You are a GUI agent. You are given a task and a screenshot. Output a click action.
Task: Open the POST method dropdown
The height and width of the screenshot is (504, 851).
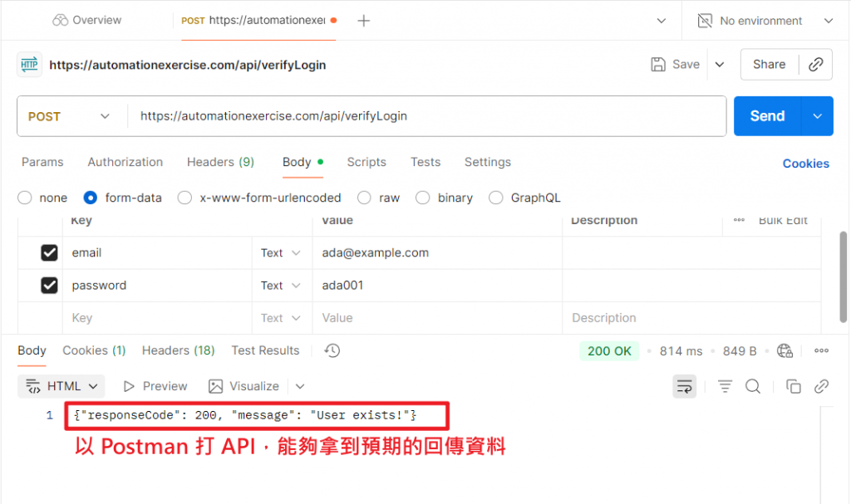click(x=69, y=116)
